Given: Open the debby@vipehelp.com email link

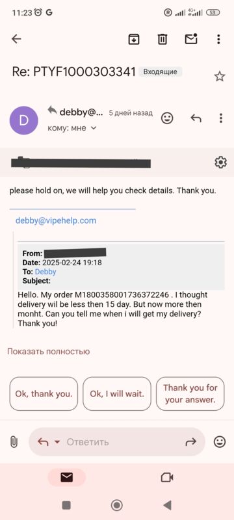Looking at the screenshot, I should [56, 220].
